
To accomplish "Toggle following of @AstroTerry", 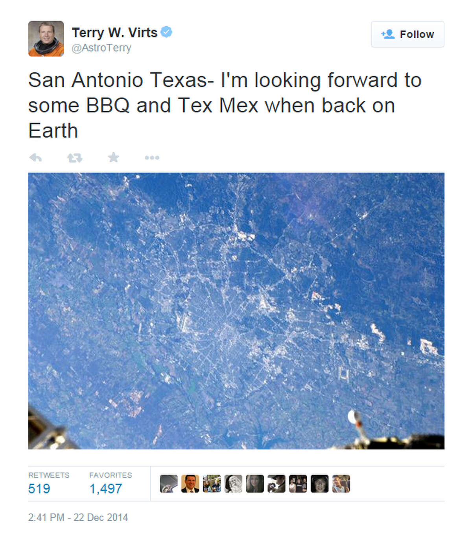I will click(407, 34).
